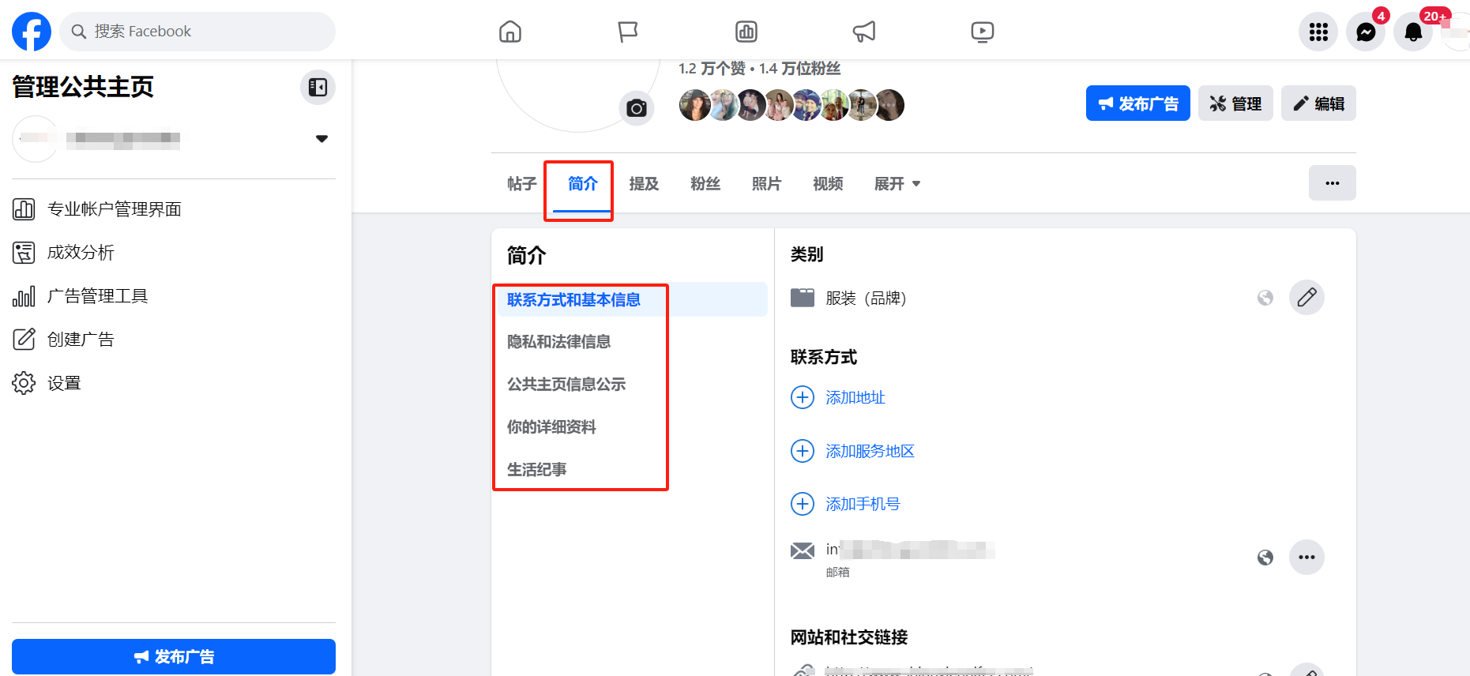The height and width of the screenshot is (676, 1470).
Task: Open Messenger with 4 unread badge
Action: tap(1366, 32)
